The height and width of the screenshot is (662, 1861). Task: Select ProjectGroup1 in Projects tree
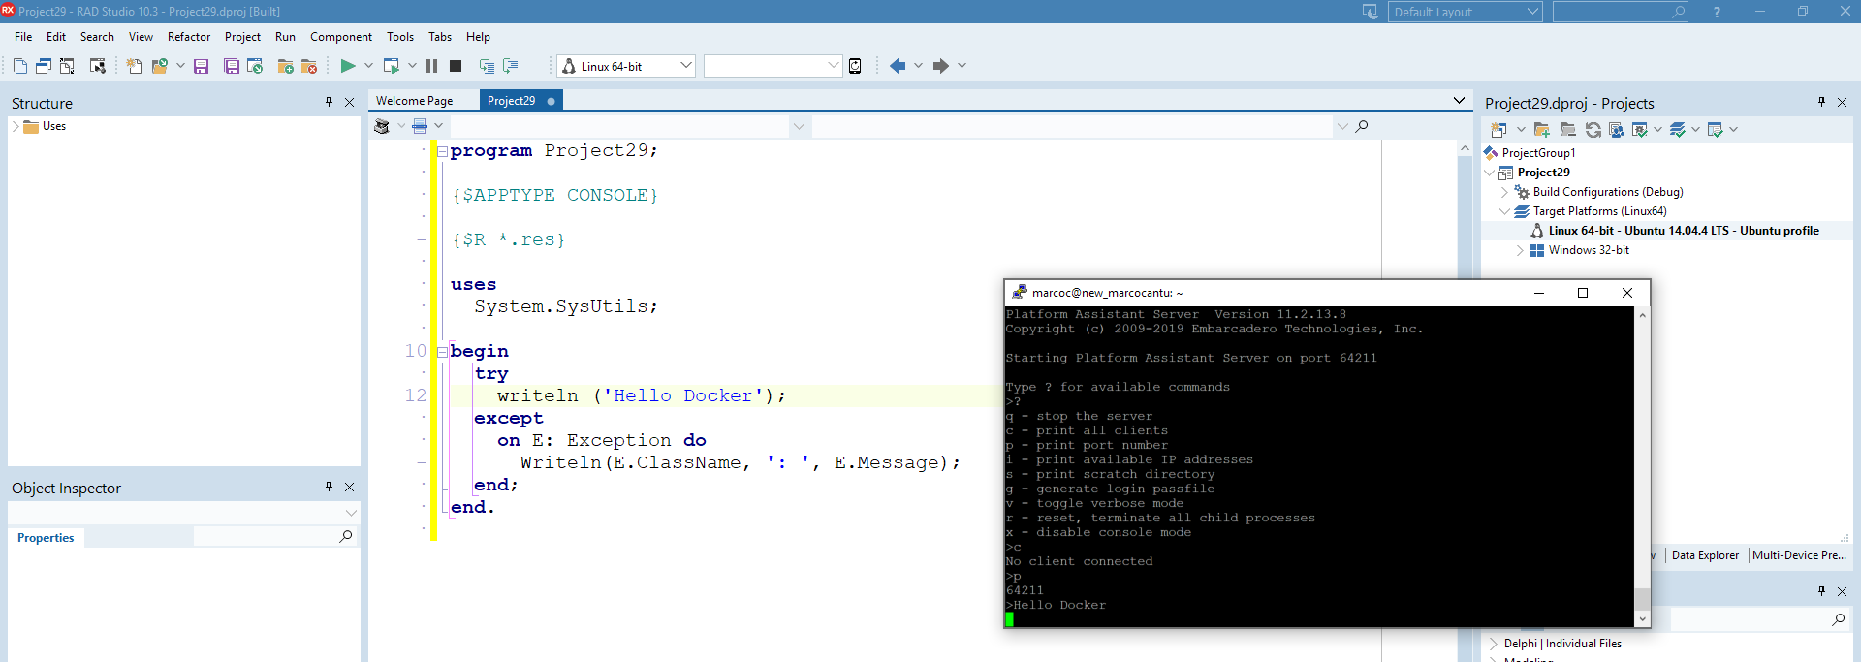(x=1538, y=153)
